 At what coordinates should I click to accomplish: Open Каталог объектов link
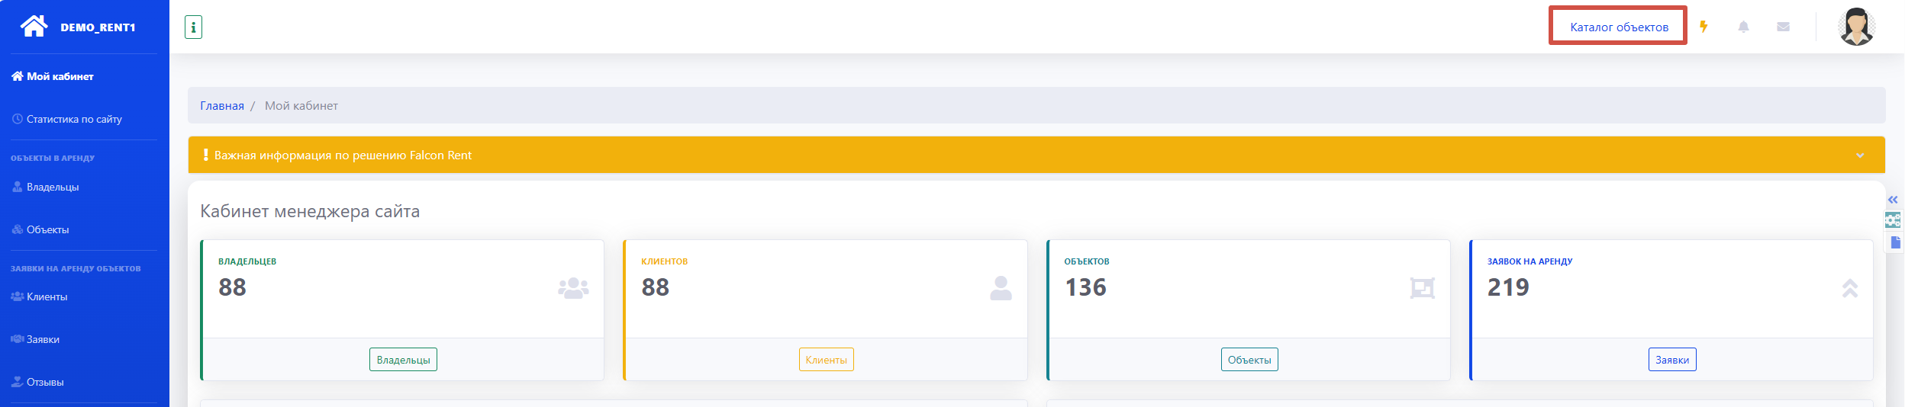pos(1619,27)
